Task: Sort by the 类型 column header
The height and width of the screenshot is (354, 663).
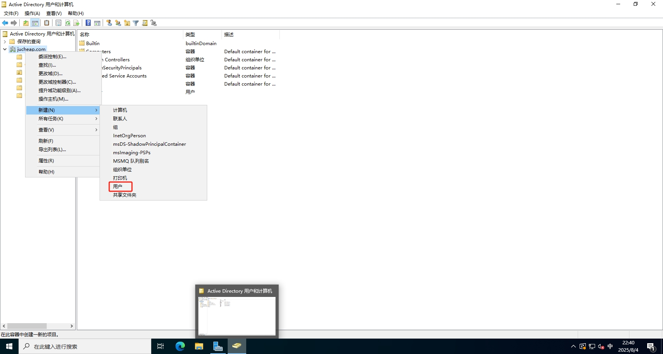Action: pyautogui.click(x=202, y=35)
